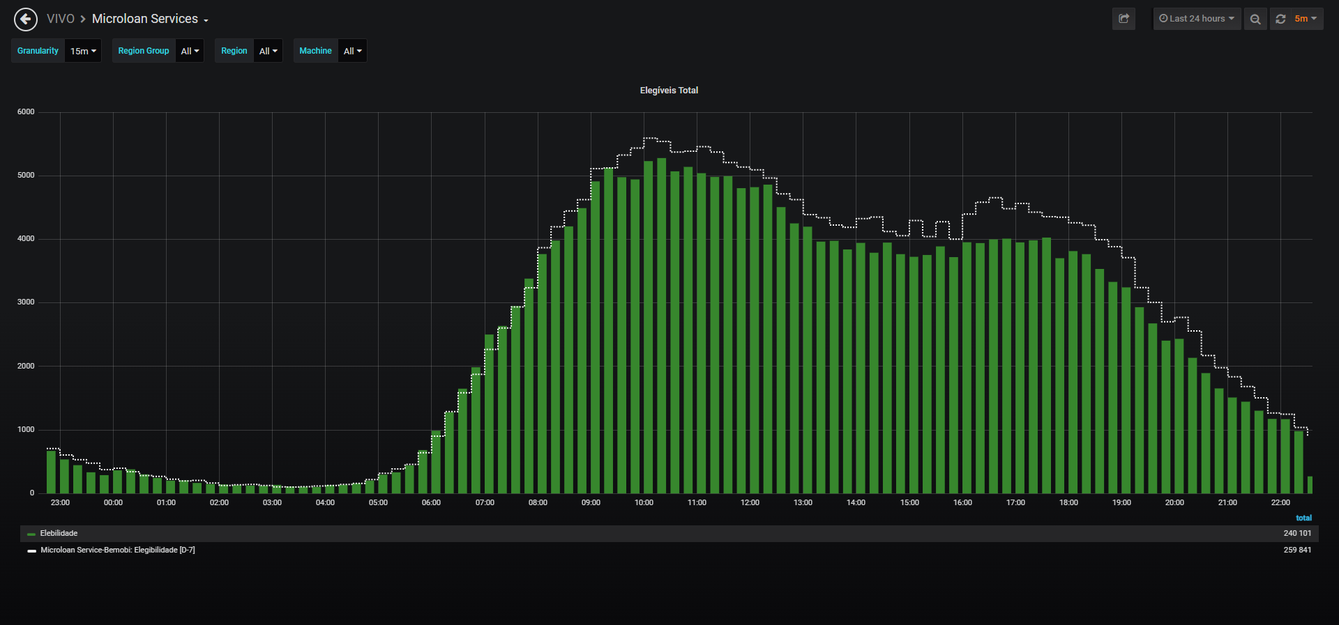This screenshot has width=1339, height=625.
Task: Click the 12:00 x-axis time label
Action: [x=750, y=502]
